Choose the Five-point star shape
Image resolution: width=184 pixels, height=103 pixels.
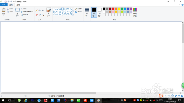60,14
